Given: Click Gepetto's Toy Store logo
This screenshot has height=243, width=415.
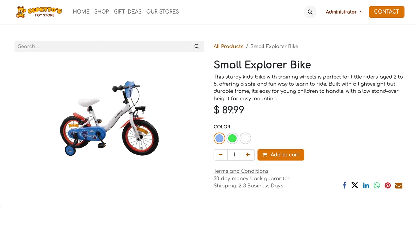Looking at the screenshot, I should (39, 12).
